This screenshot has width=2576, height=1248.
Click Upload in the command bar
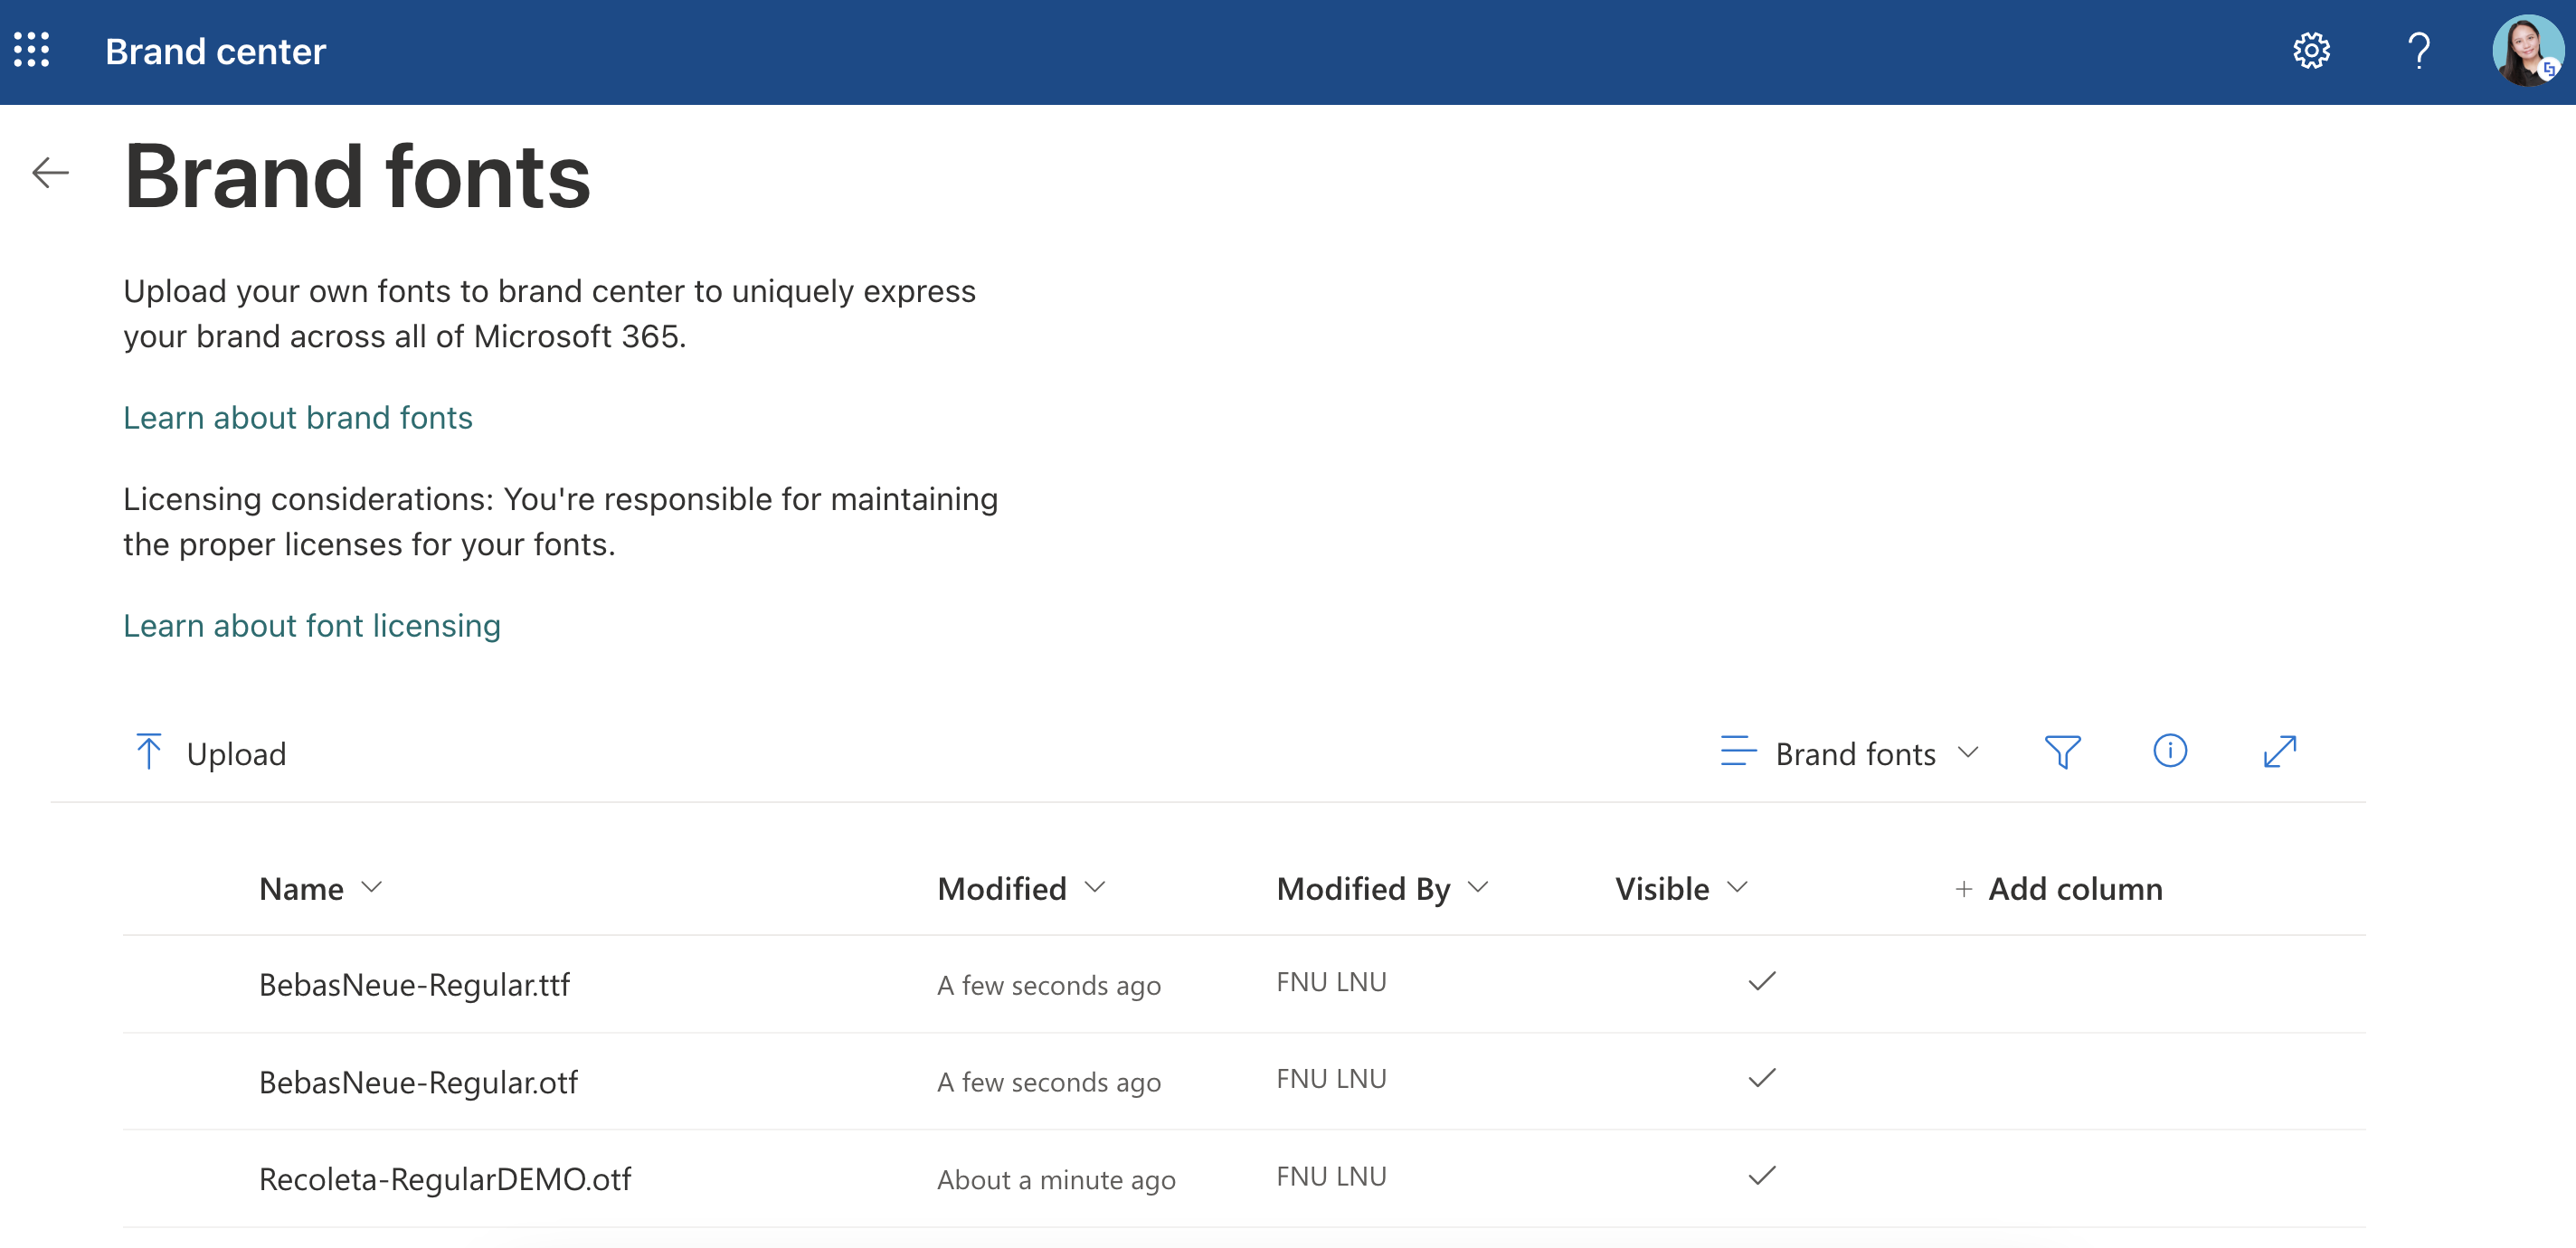210,753
